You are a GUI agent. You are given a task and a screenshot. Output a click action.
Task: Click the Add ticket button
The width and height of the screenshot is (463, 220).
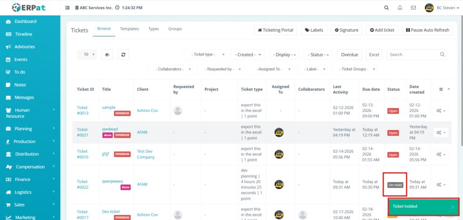click(x=382, y=30)
